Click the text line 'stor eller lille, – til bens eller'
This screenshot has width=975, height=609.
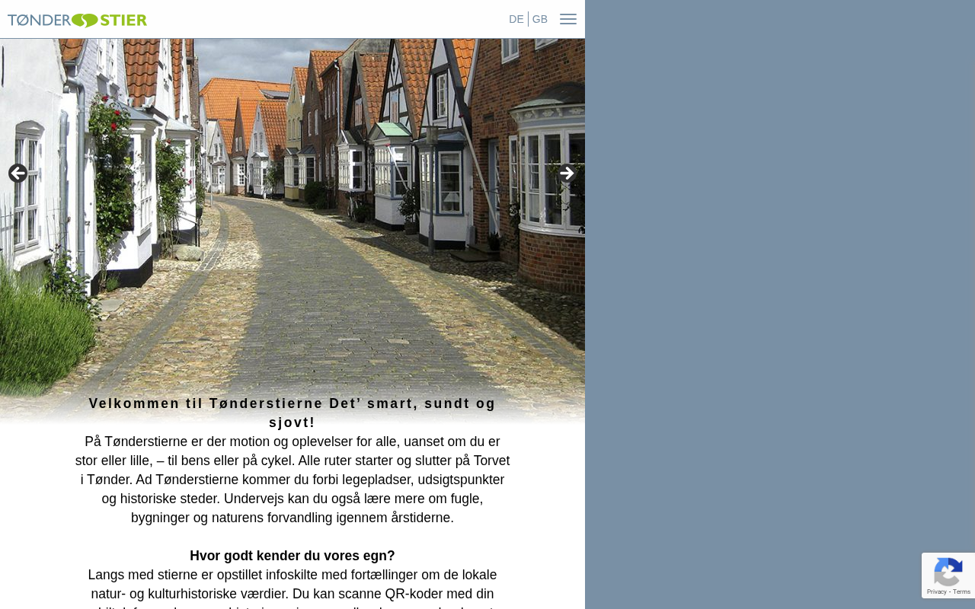292,461
